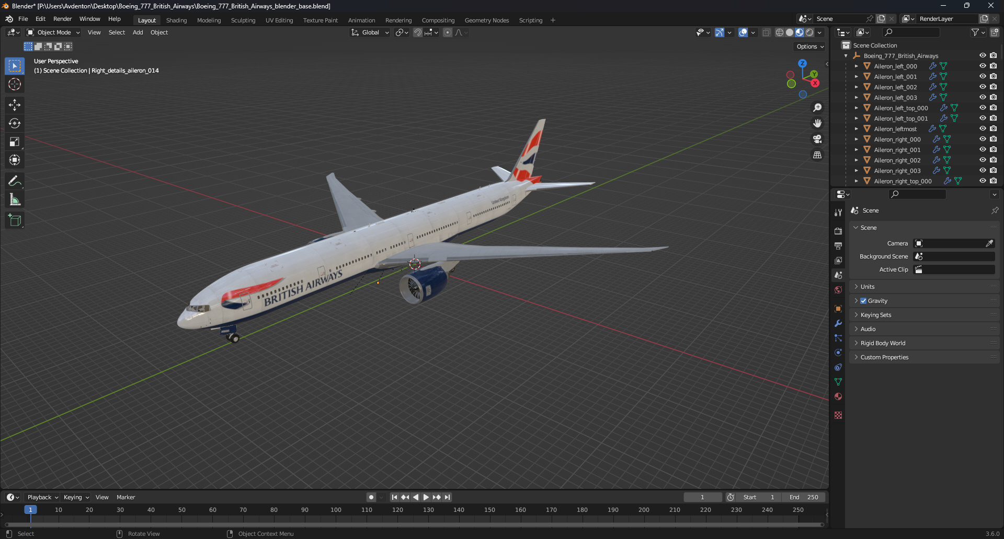Image resolution: width=1004 pixels, height=539 pixels.
Task: Activate the Add Cube tool
Action: 15,220
